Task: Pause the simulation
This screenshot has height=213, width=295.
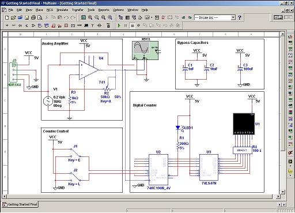Action: pyautogui.click(x=126, y=25)
